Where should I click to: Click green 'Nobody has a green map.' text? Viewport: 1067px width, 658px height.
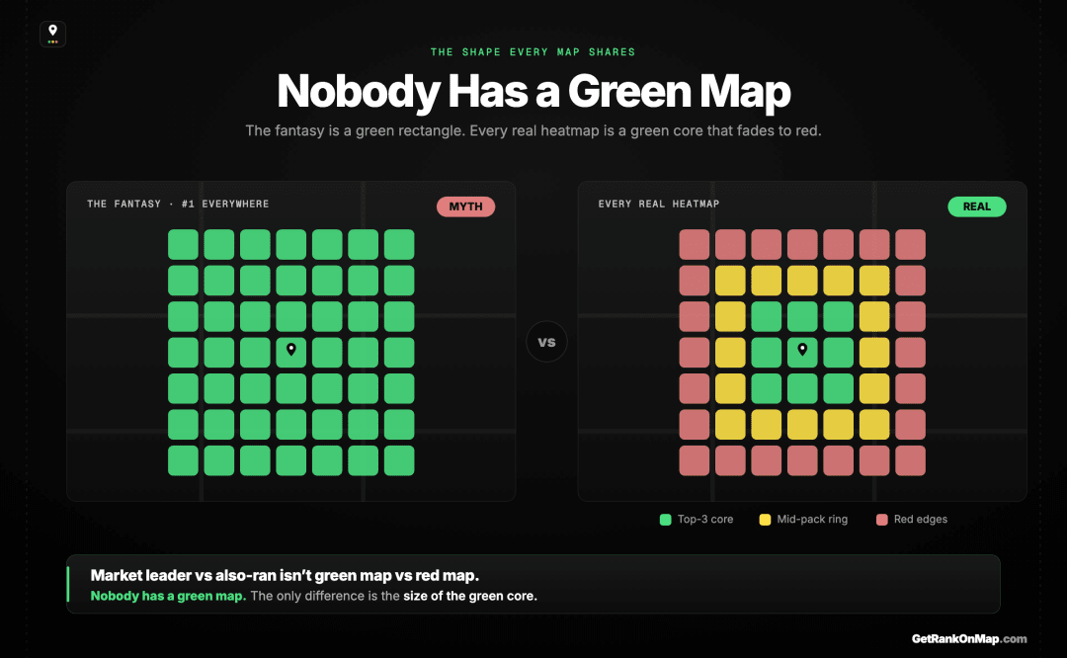coord(168,596)
